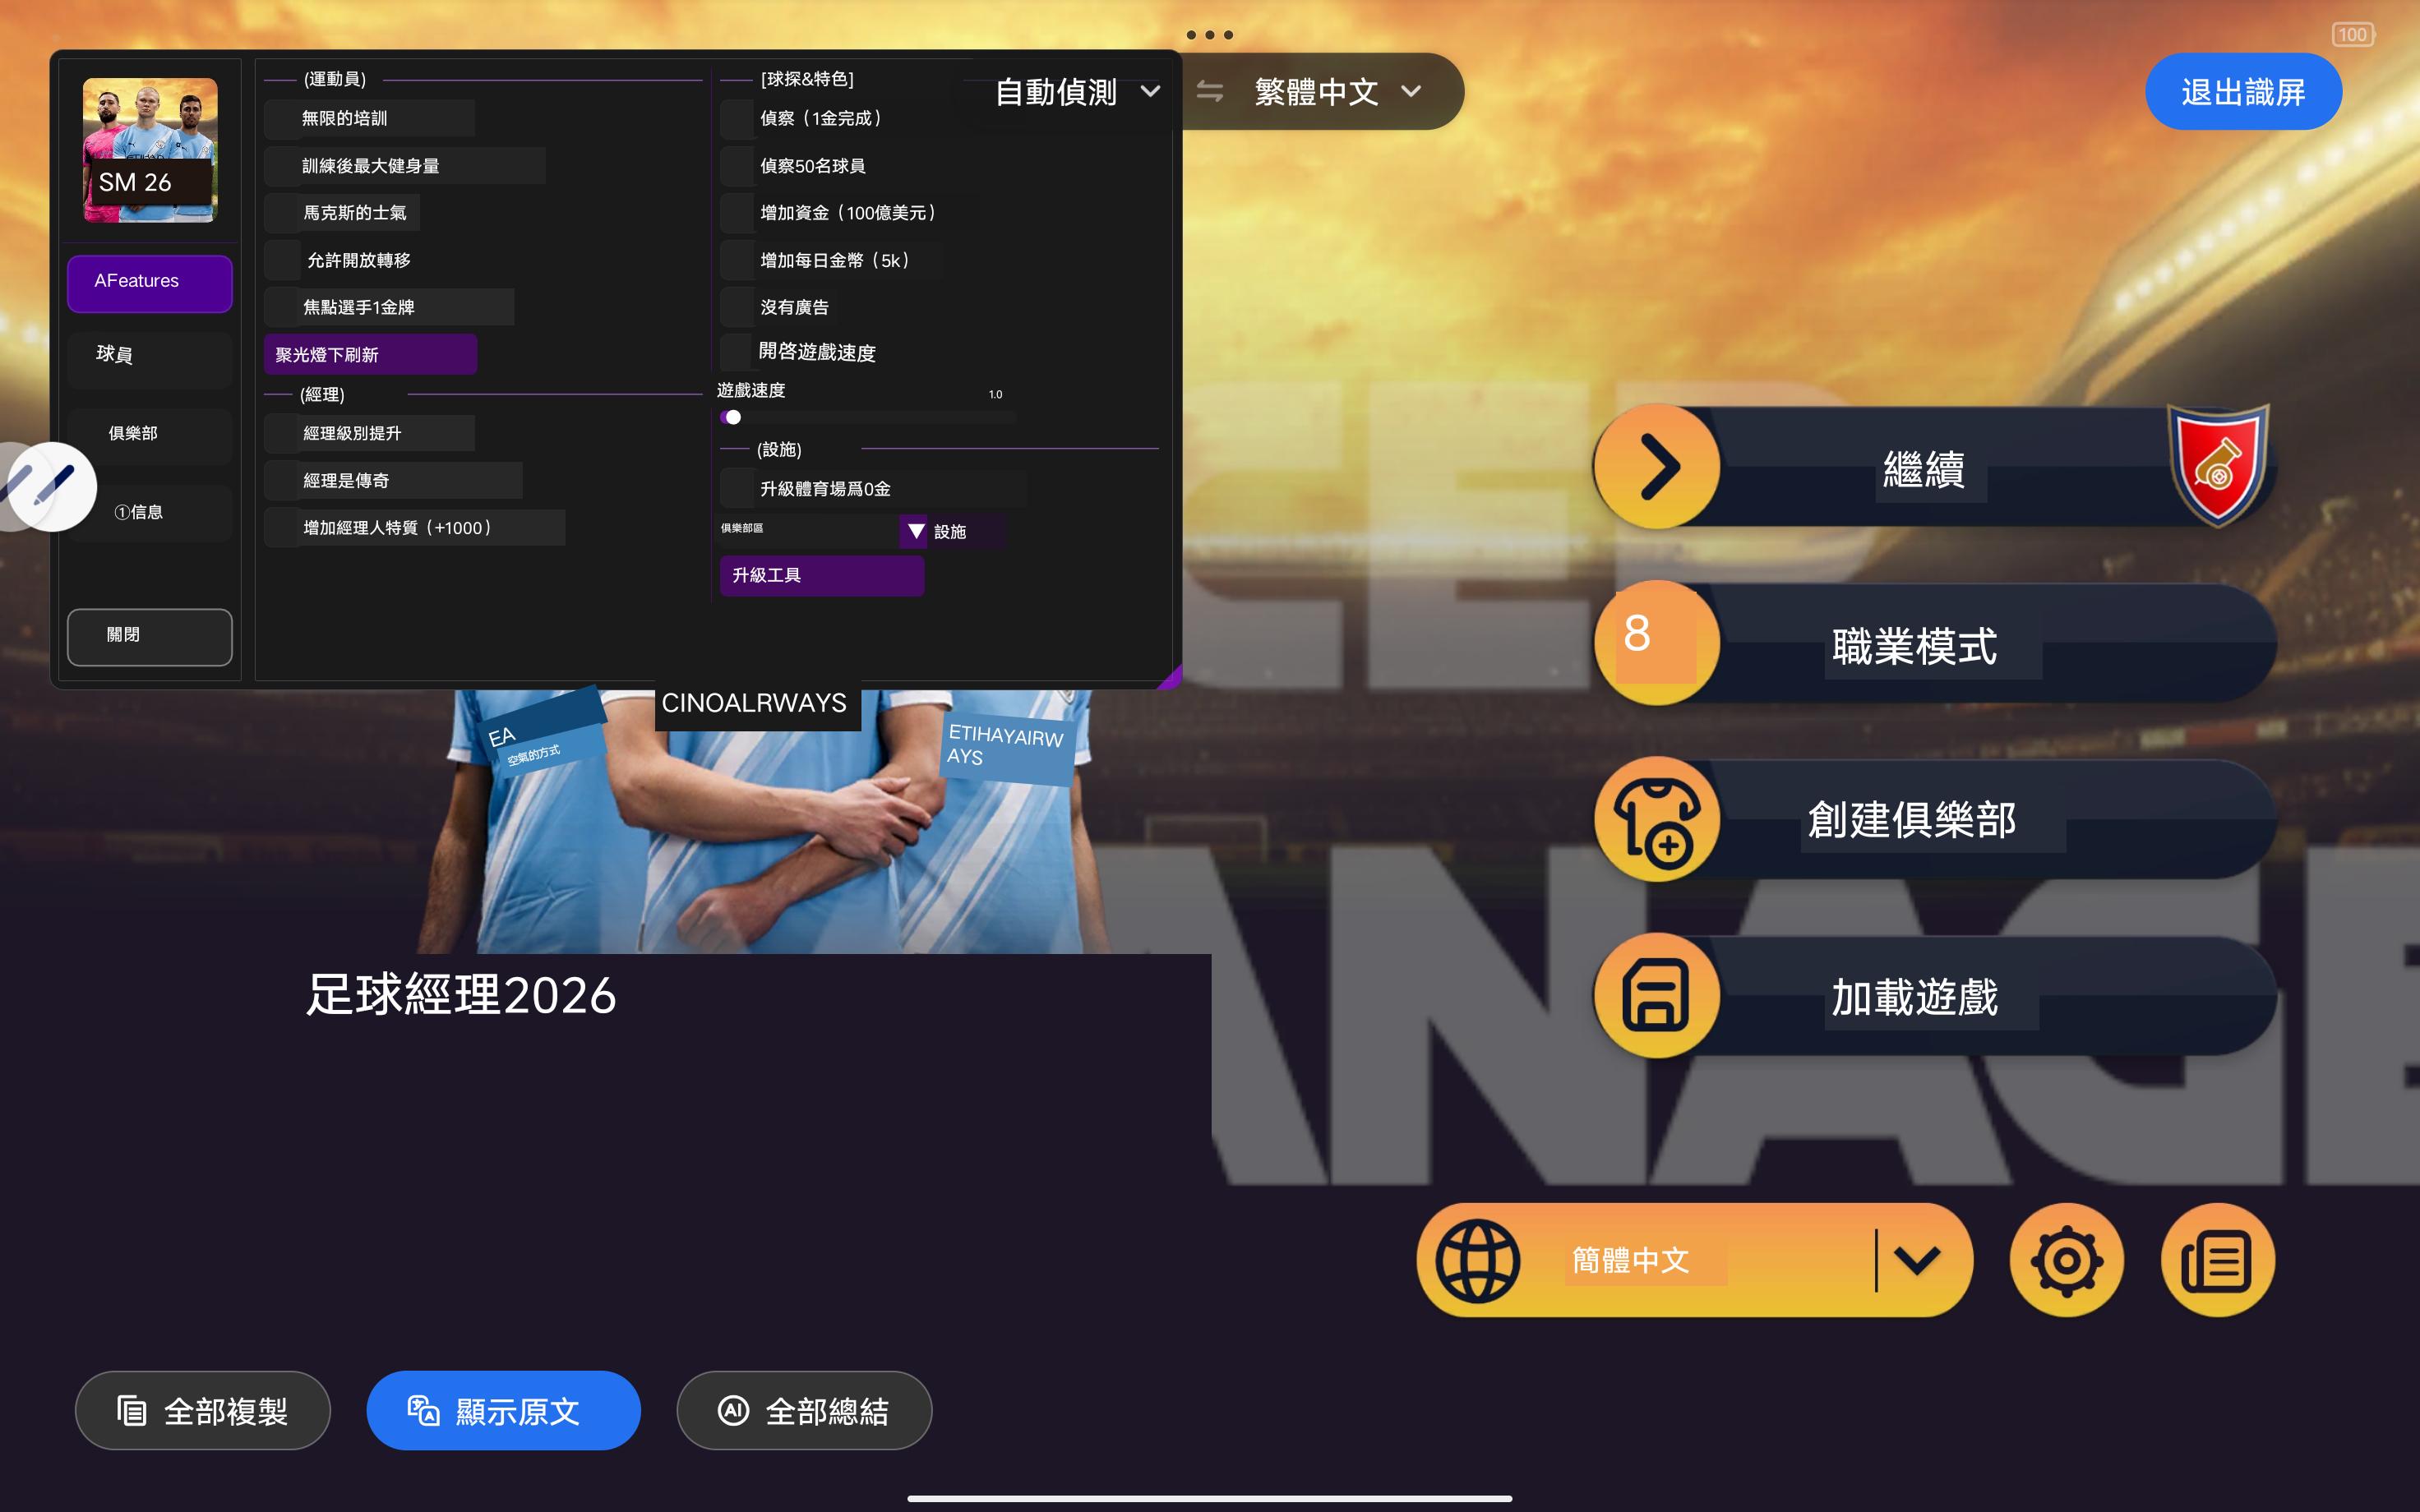2420x1512 pixels.
Task: Click the (經理) section header
Action: 322,395
